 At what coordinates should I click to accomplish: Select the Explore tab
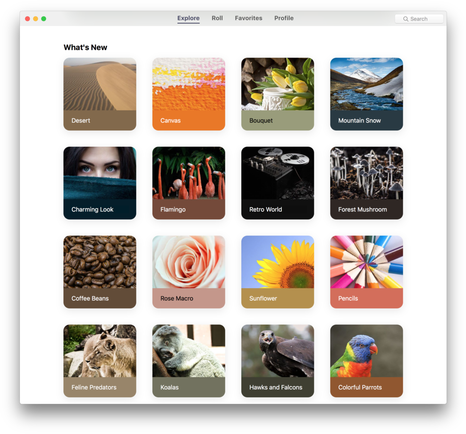coord(188,18)
